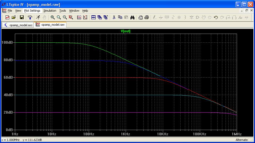Click the Pick Visible Traces waveform icon
Screen dimensions: 255x143
(x=79, y=17)
